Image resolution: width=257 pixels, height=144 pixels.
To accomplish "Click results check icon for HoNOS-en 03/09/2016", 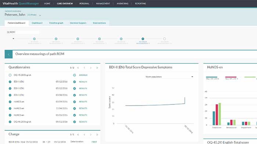I will click(75, 102).
